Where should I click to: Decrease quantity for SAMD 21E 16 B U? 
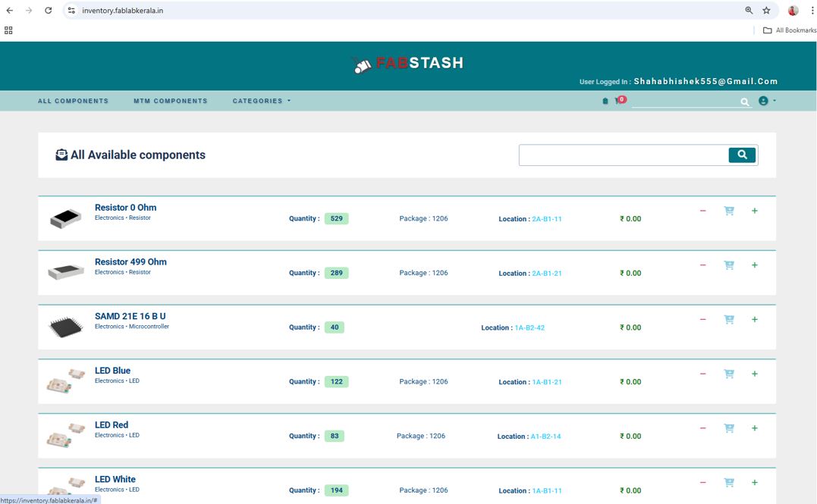click(x=703, y=319)
